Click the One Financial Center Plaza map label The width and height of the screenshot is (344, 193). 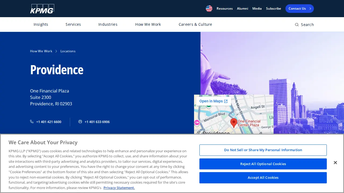pos(249,123)
